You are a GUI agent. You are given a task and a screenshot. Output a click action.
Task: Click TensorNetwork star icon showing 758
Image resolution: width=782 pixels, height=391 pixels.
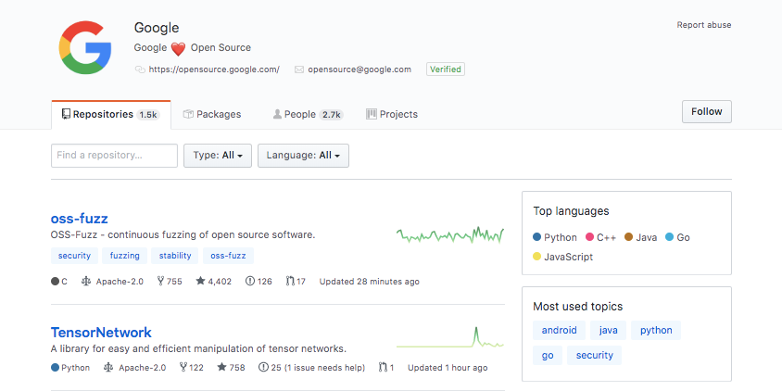pyautogui.click(x=222, y=367)
